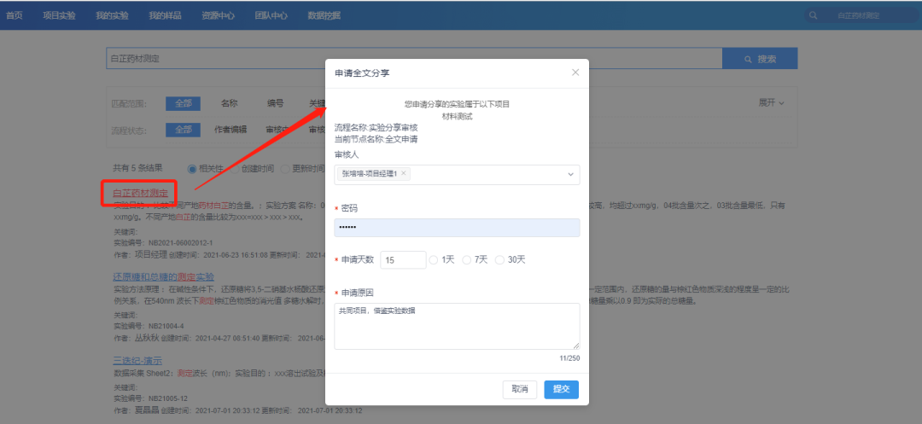The height and width of the screenshot is (424, 922).
Task: Expand filters with 展开 chevron
Action: 771,102
